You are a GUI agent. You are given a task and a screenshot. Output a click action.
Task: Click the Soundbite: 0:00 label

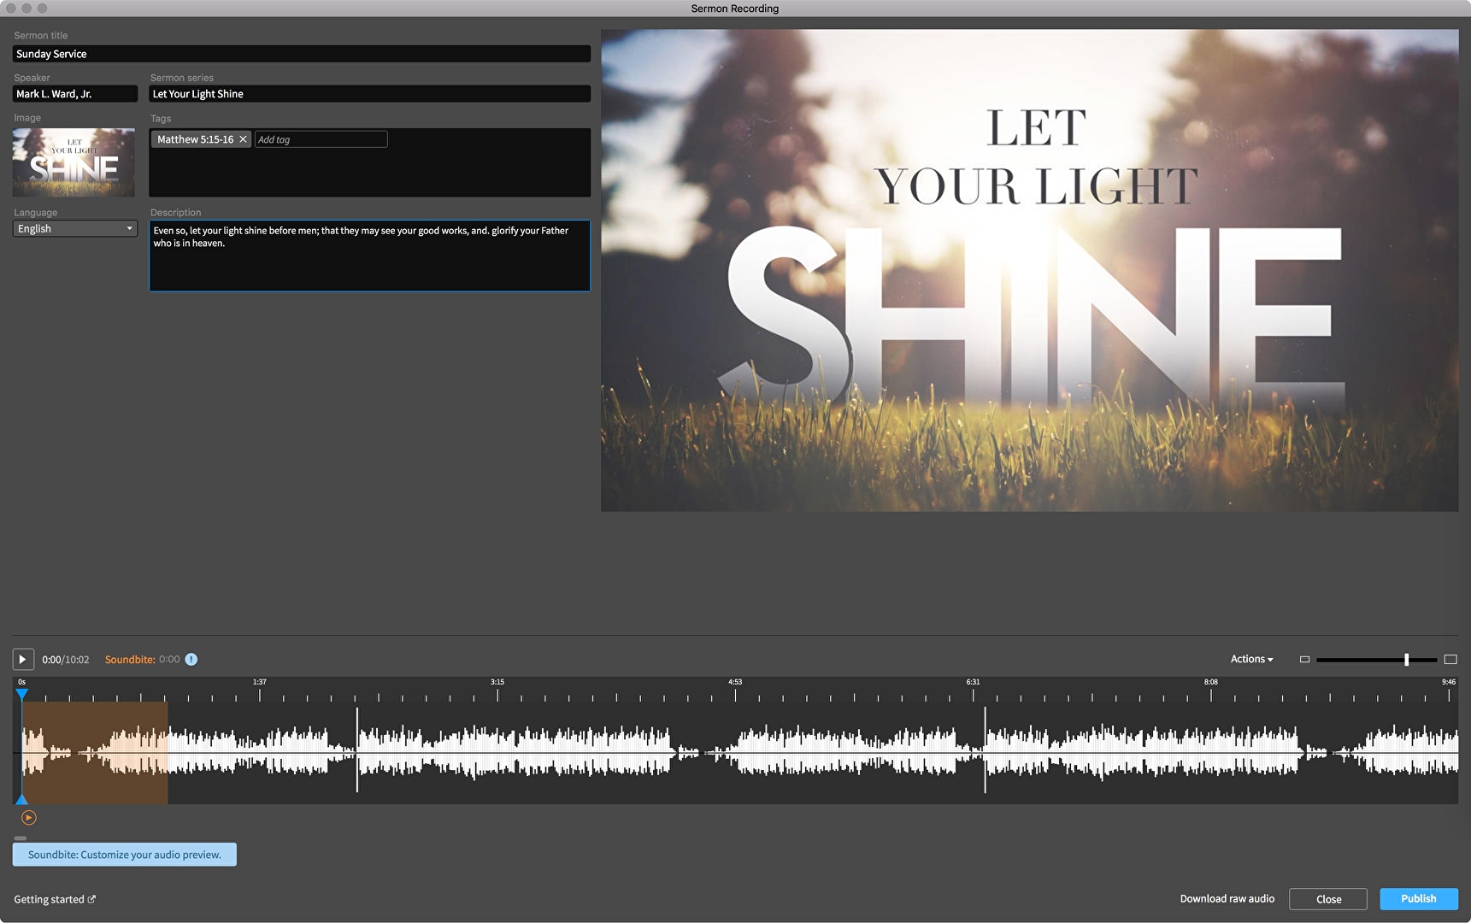pos(143,659)
